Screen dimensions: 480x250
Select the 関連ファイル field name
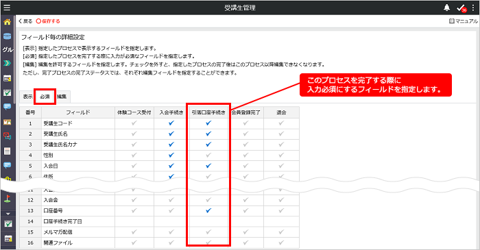point(58,242)
